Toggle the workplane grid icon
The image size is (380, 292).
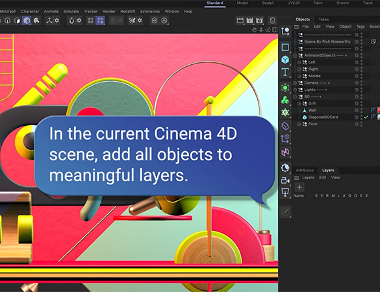[x=90, y=21]
